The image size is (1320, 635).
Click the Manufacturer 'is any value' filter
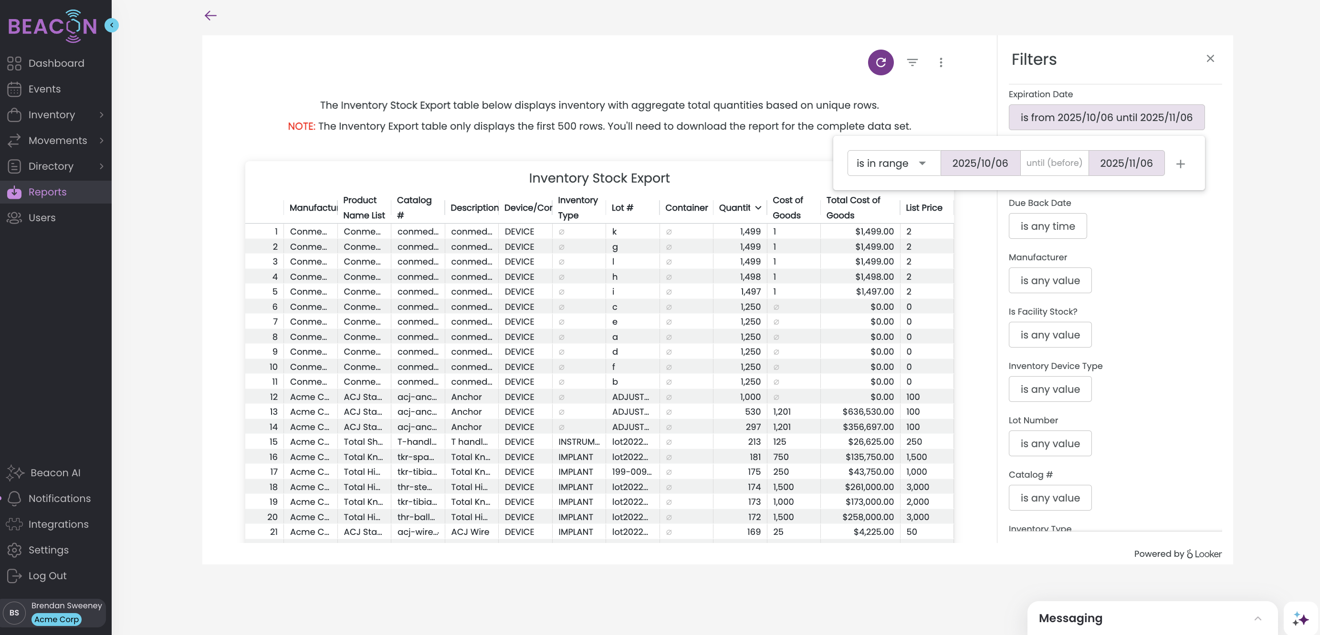tap(1049, 280)
